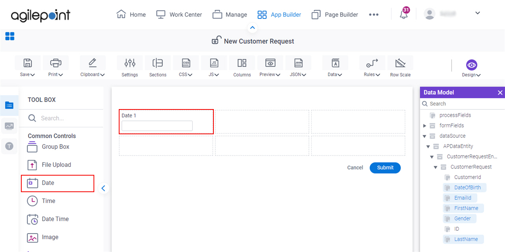Expand the formFields tree node
This screenshot has height=252, width=505.
coord(425,126)
